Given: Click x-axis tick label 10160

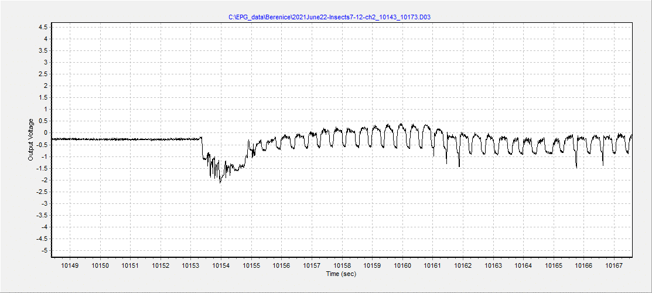Looking at the screenshot, I should tap(402, 265).
